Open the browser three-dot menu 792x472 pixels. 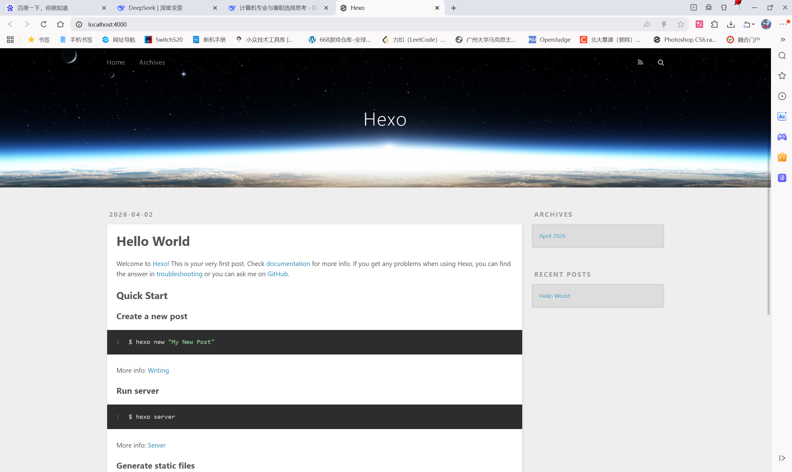pyautogui.click(x=783, y=24)
